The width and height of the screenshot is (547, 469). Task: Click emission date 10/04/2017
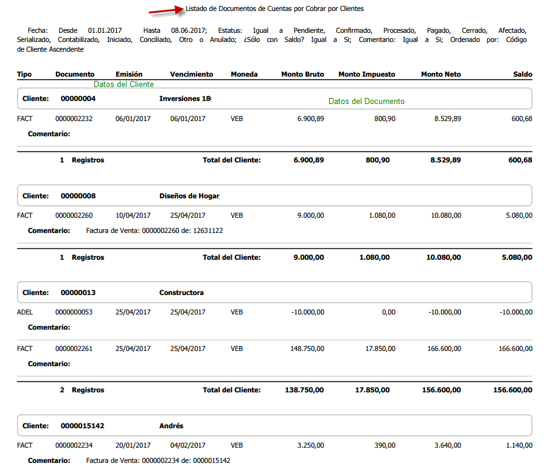133,215
